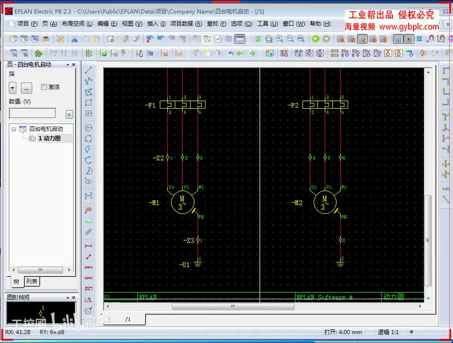This screenshot has height=343, width=453.
Task: Select the Polygon drawing tool
Action: point(88,92)
